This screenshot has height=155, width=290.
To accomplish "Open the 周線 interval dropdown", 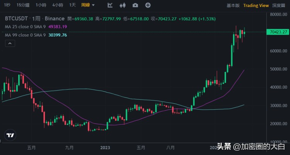I will 88,5.
